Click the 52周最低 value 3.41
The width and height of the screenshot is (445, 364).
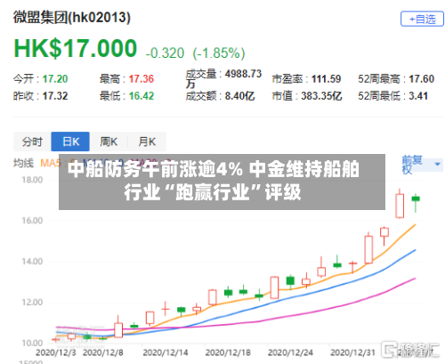418,96
